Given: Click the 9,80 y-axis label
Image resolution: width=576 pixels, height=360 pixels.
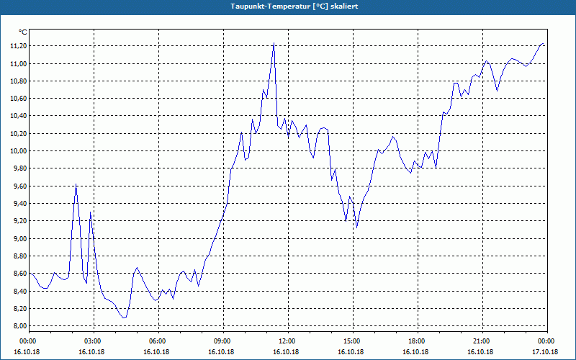Looking at the screenshot, I should pos(21,168).
